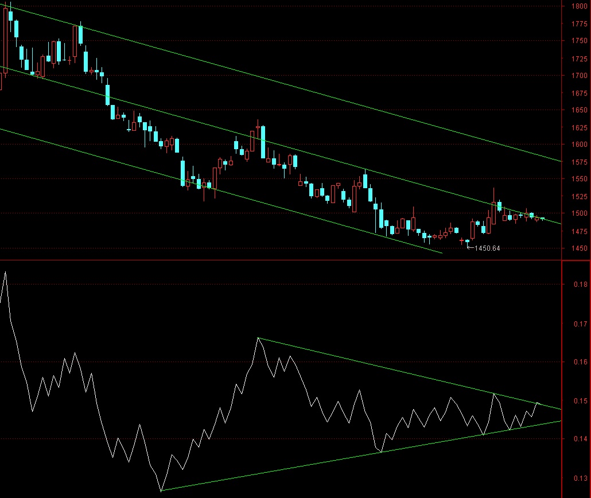Click the 1800 price axis label
This screenshot has height=498, width=591.
tap(580, 6)
